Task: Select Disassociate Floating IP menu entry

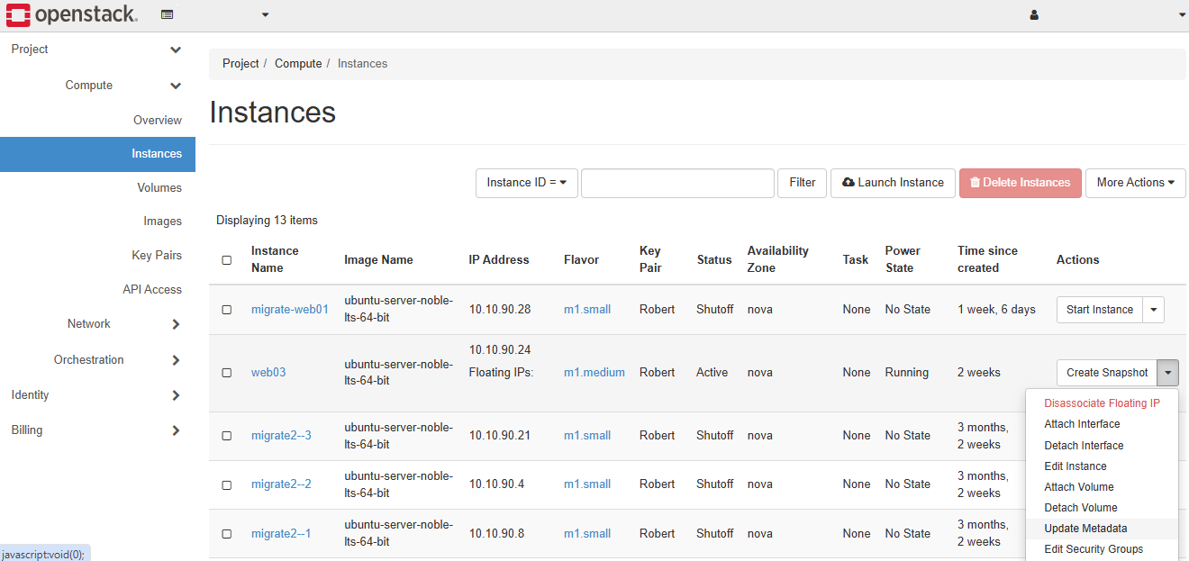Action: pos(1102,403)
